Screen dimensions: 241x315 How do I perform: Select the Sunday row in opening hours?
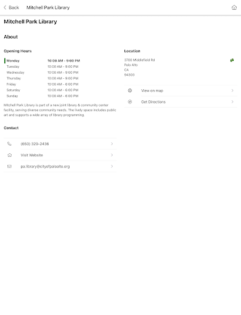click(42, 96)
